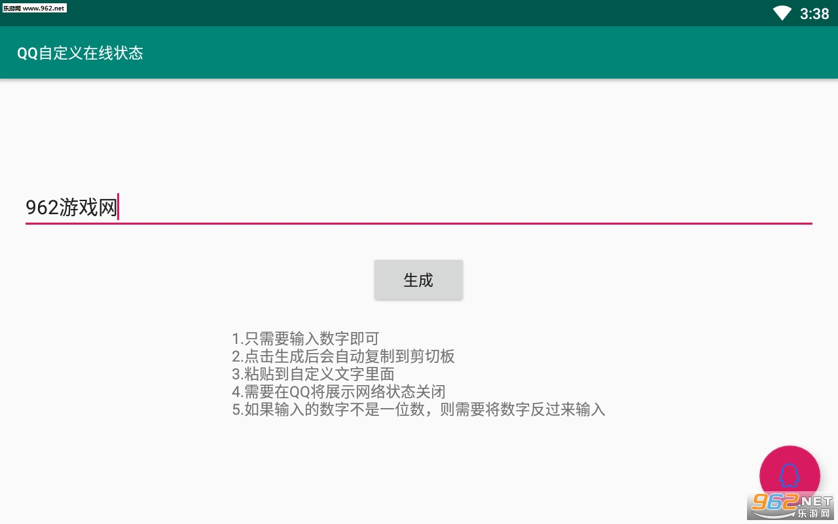Click the QQ自定义在线状态 app title
This screenshot has height=524, width=838.
80,53
